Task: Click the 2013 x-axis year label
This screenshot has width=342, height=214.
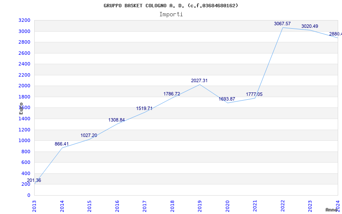Action: coord(34,206)
